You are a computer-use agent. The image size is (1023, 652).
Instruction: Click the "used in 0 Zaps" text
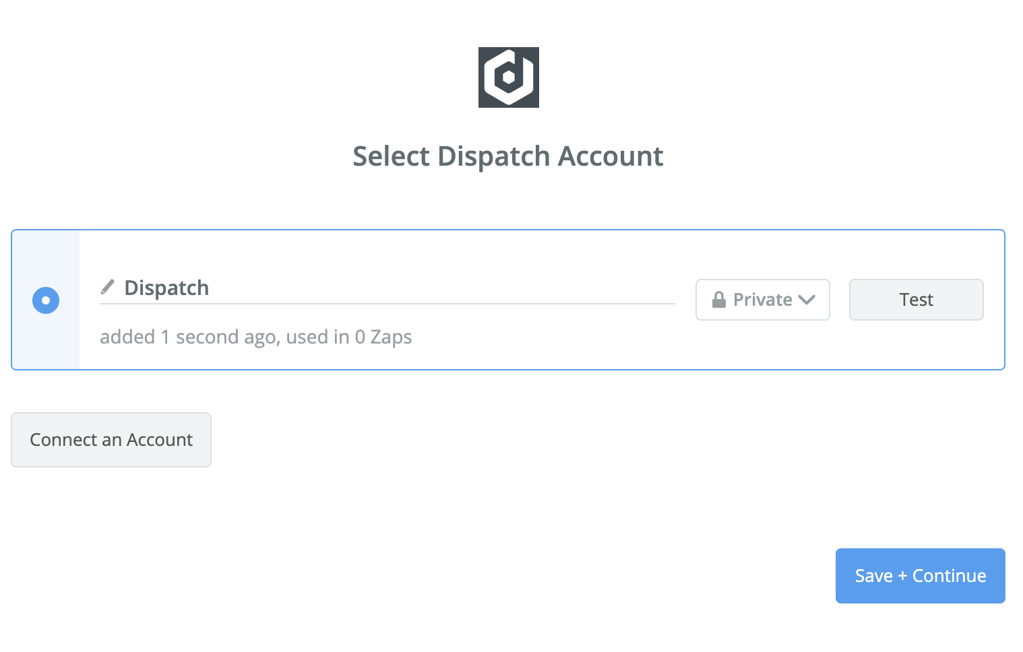pos(349,337)
